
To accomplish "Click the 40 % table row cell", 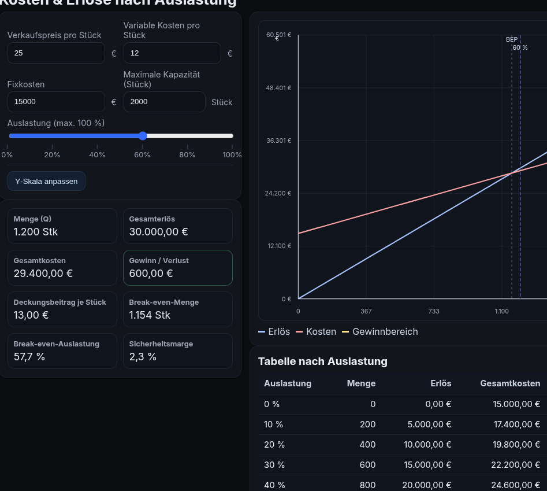I will tap(274, 485).
